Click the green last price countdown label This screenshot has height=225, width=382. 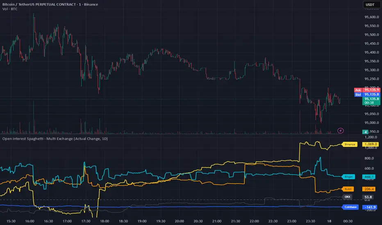[371, 101]
